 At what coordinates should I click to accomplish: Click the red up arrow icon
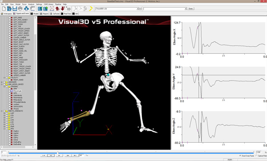[57, 8]
